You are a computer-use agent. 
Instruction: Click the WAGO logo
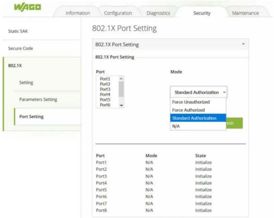coord(27,8)
